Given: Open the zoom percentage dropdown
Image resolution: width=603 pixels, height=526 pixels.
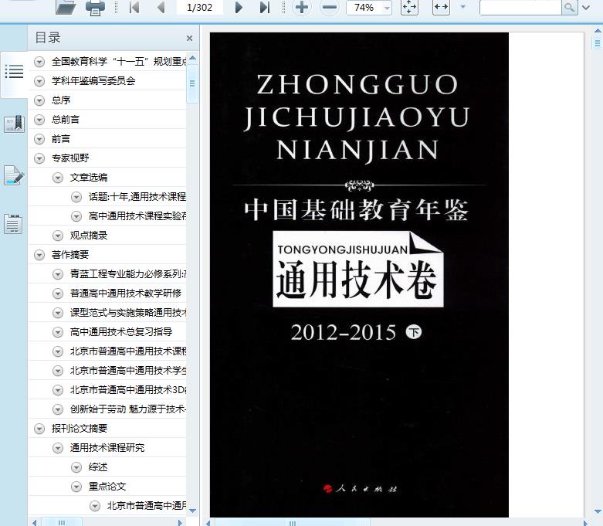Looking at the screenshot, I should [x=388, y=8].
